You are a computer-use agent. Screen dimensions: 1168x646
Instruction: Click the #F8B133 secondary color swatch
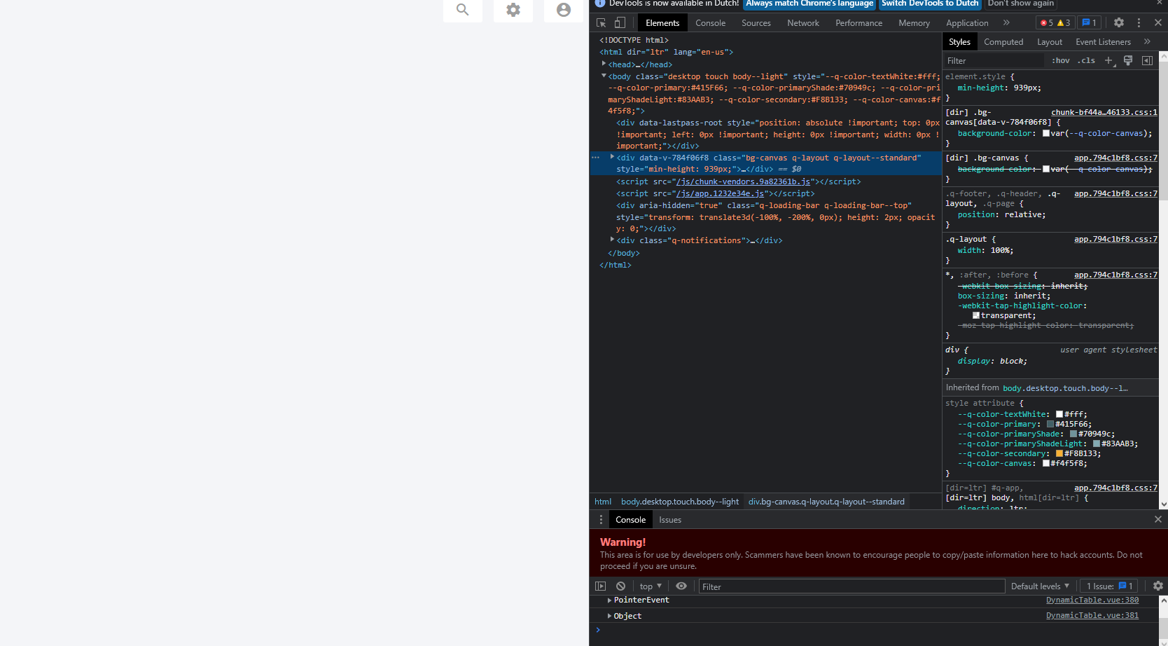tap(1059, 454)
